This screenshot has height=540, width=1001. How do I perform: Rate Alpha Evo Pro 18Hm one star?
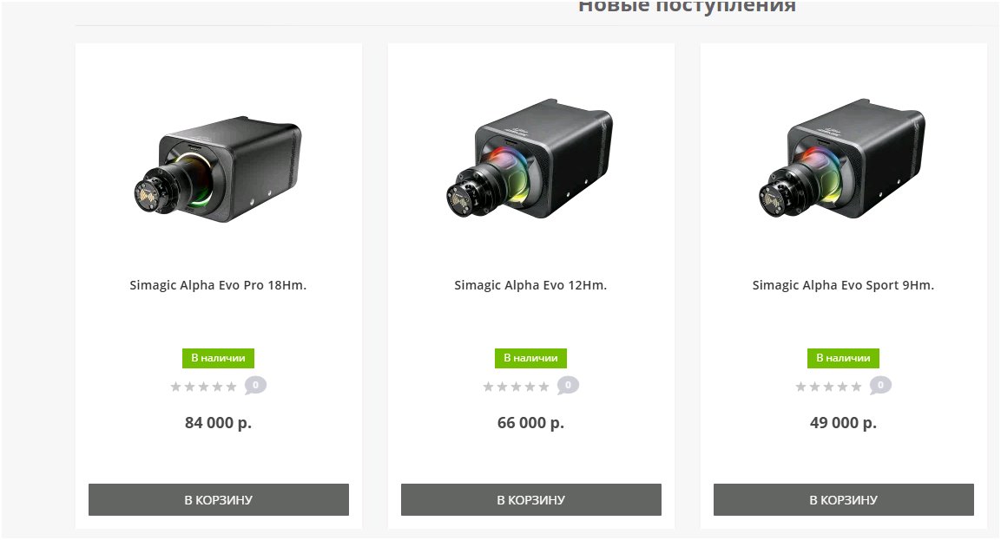(x=176, y=387)
